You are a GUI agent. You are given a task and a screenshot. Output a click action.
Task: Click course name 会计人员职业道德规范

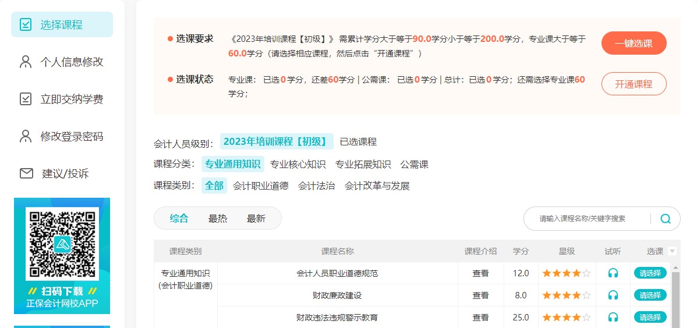pyautogui.click(x=337, y=273)
